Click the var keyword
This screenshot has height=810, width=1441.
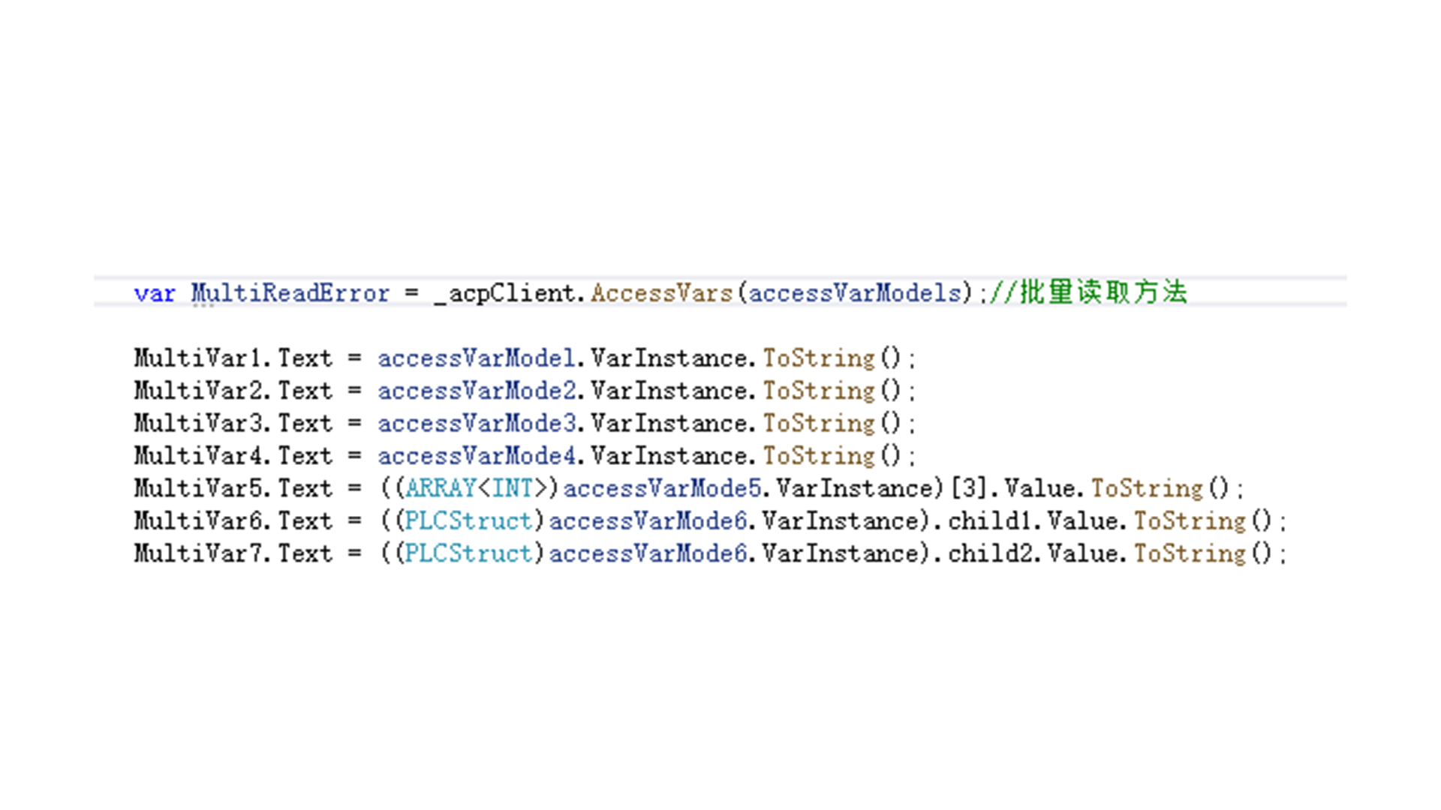pos(155,293)
